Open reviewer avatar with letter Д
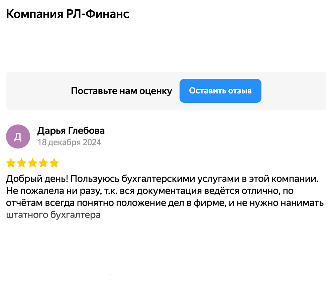The image size is (332, 282). pos(18,136)
